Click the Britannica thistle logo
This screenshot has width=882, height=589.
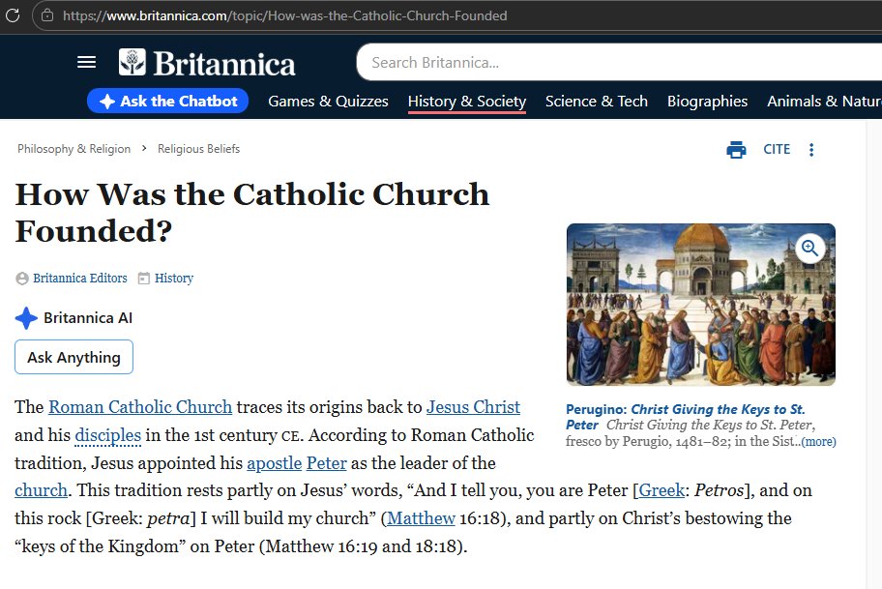pos(132,62)
